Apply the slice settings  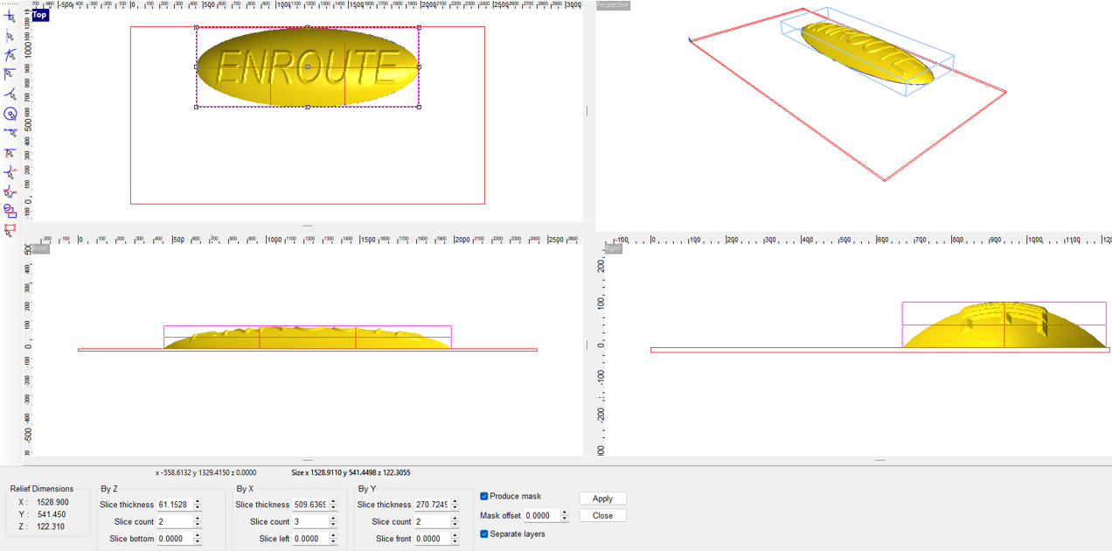602,499
